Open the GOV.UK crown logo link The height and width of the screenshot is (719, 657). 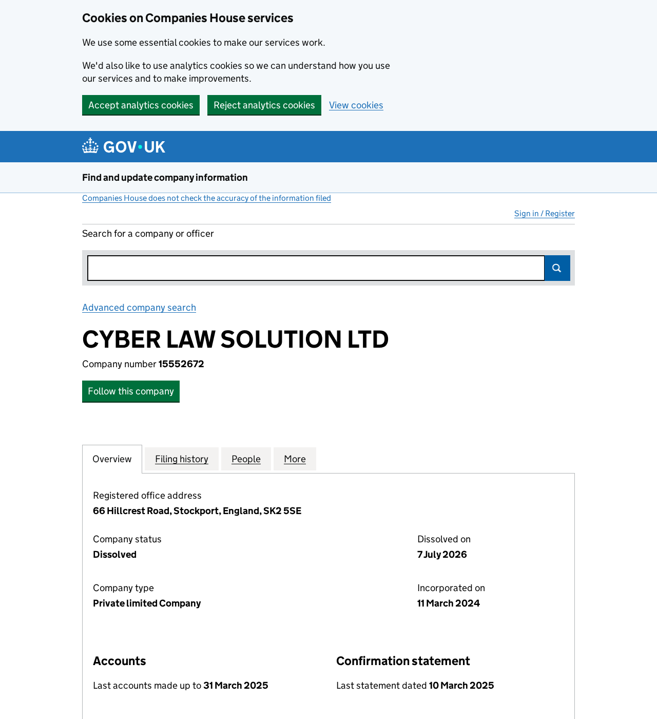(x=124, y=147)
